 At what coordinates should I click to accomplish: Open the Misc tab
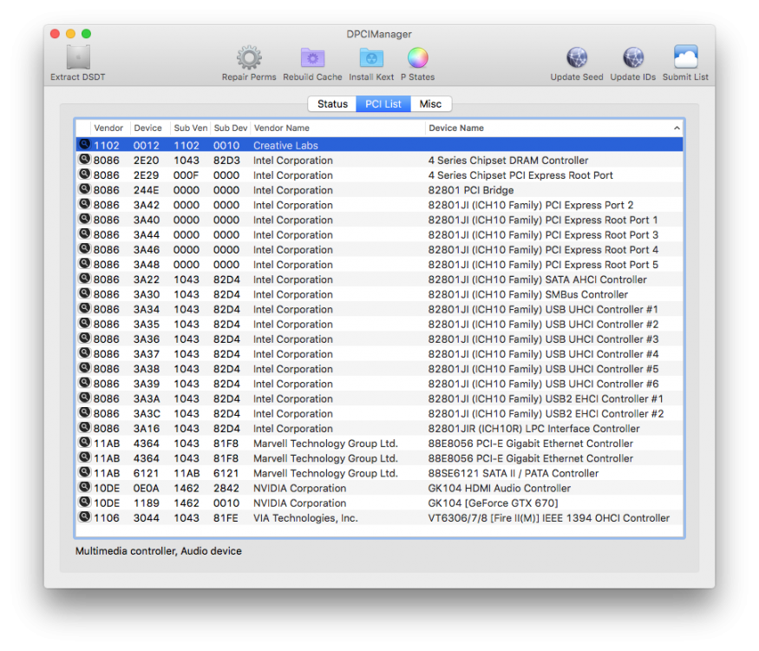(430, 103)
